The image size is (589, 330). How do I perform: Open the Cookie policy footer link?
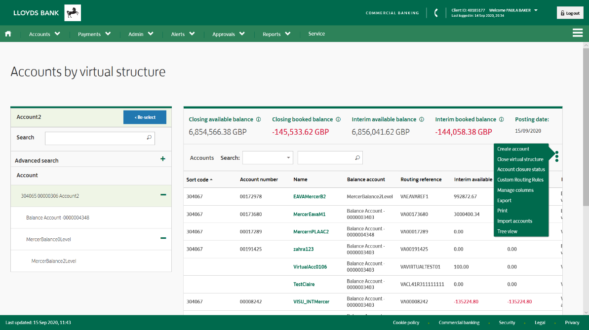[x=406, y=323]
